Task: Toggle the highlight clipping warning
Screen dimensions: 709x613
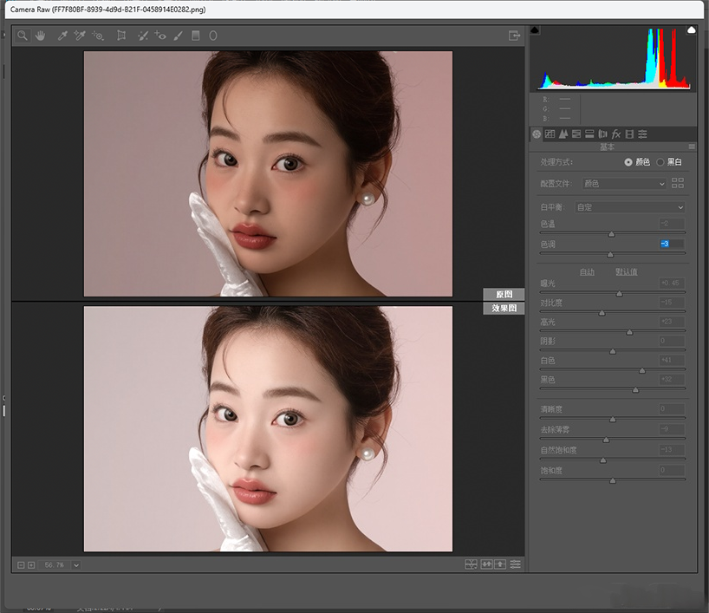Action: pyautogui.click(x=692, y=30)
